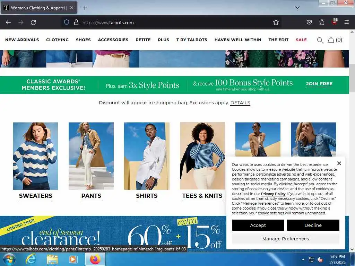The width and height of the screenshot is (355, 266).
Task: Click the uBlock extension icon with badge 41
Action: (x=335, y=22)
